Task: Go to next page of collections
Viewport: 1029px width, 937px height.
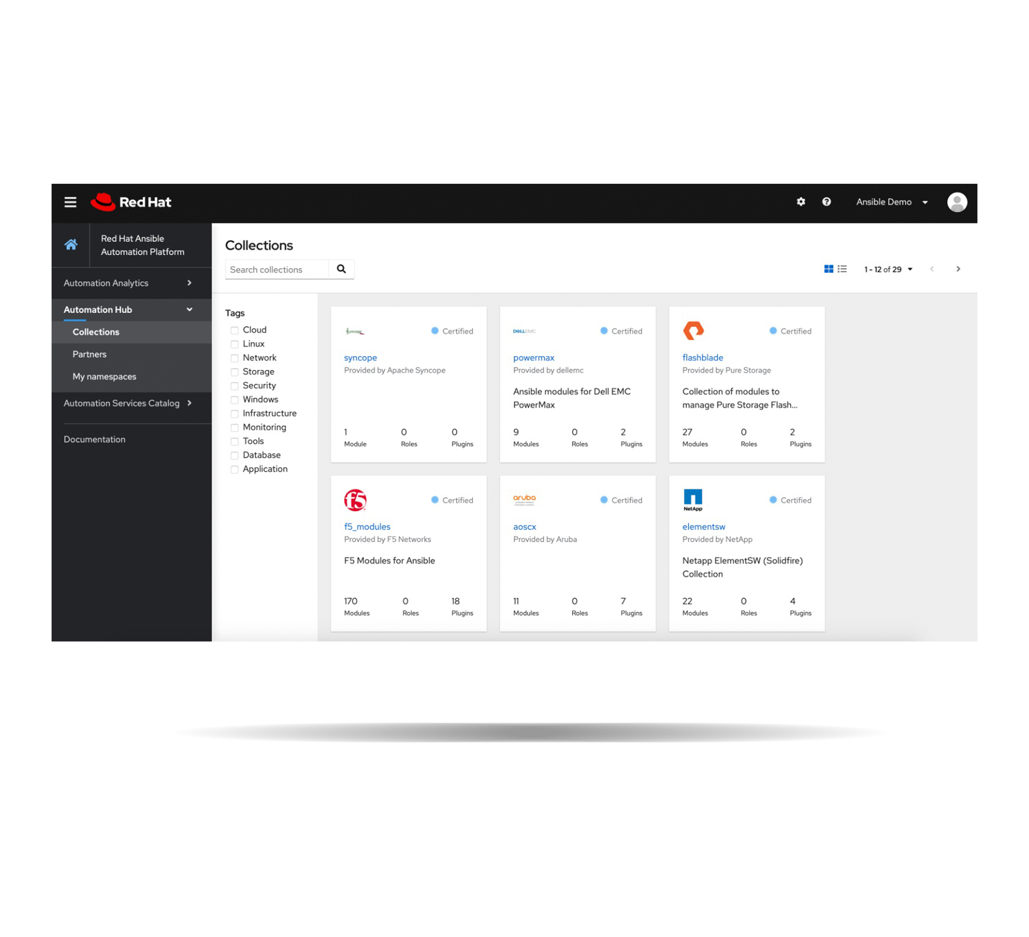Action: 958,269
